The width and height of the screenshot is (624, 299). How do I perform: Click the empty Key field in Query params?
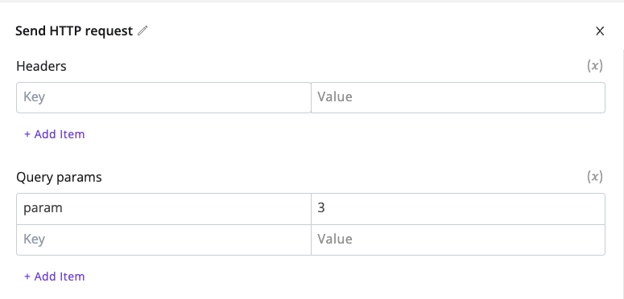point(163,240)
